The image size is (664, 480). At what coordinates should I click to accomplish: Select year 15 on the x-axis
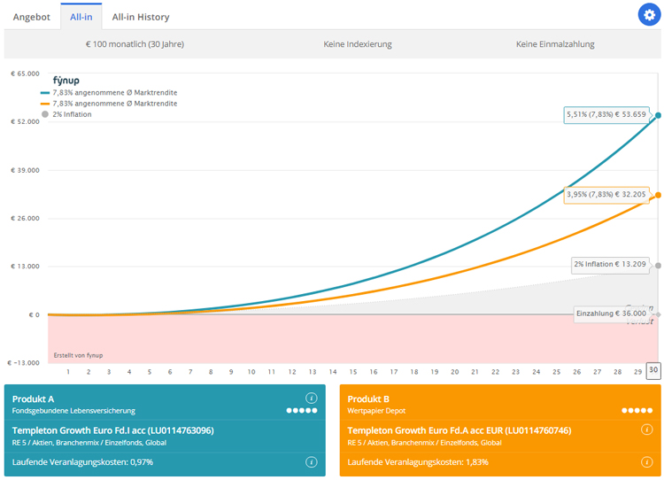[353, 372]
